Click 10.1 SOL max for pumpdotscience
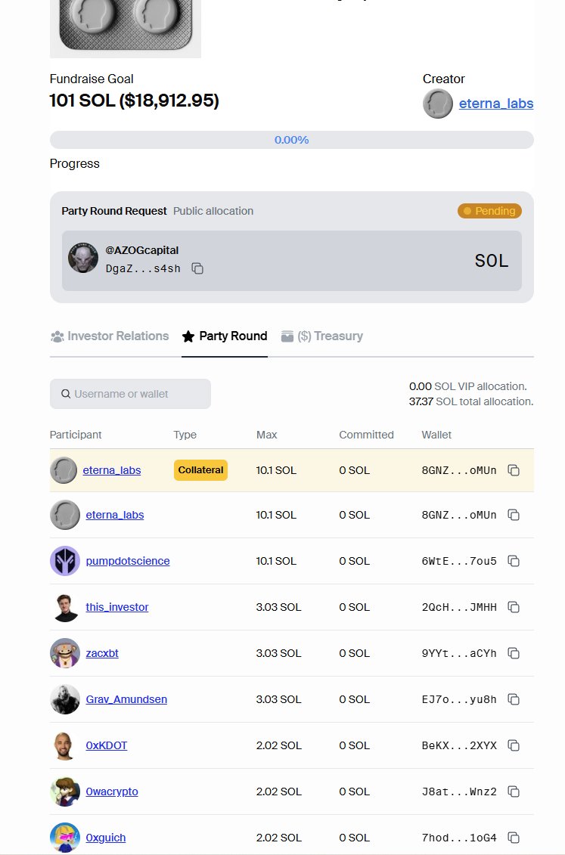Screen dimensions: 565x855 (277, 560)
